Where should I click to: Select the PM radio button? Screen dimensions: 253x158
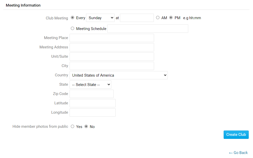[x=171, y=18]
